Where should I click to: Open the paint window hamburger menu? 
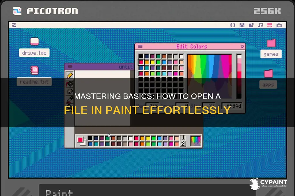pyautogui.click(x=70, y=67)
